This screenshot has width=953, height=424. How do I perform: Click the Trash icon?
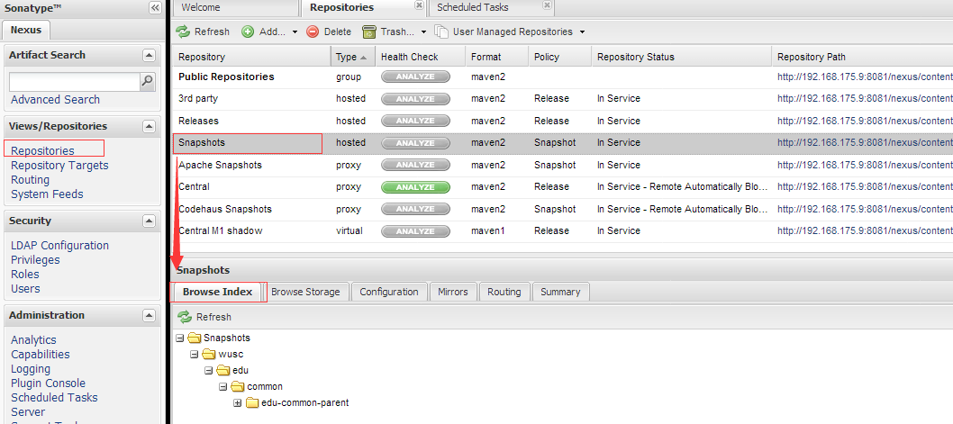click(369, 32)
